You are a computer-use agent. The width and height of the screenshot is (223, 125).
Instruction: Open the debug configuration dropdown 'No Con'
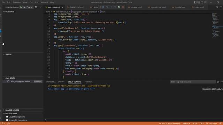28,7
